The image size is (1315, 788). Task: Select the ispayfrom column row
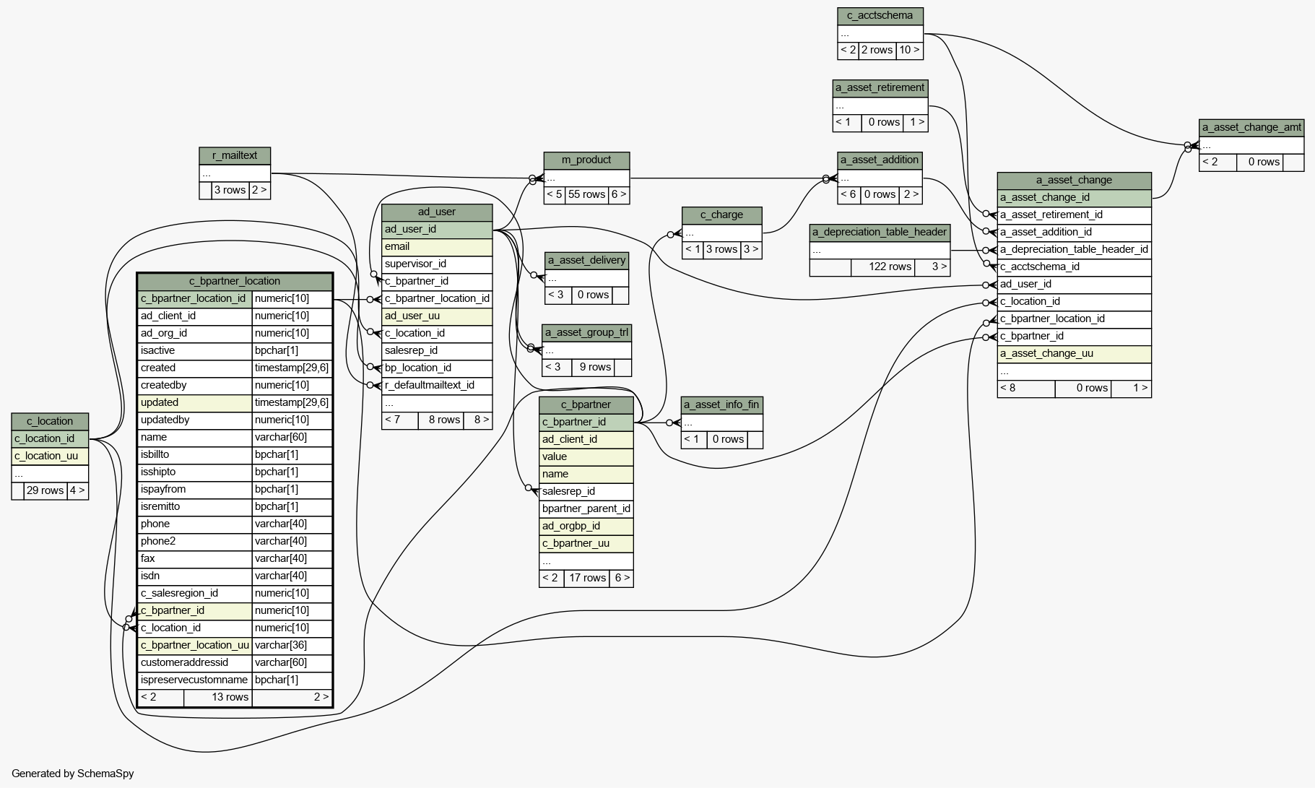(235, 490)
